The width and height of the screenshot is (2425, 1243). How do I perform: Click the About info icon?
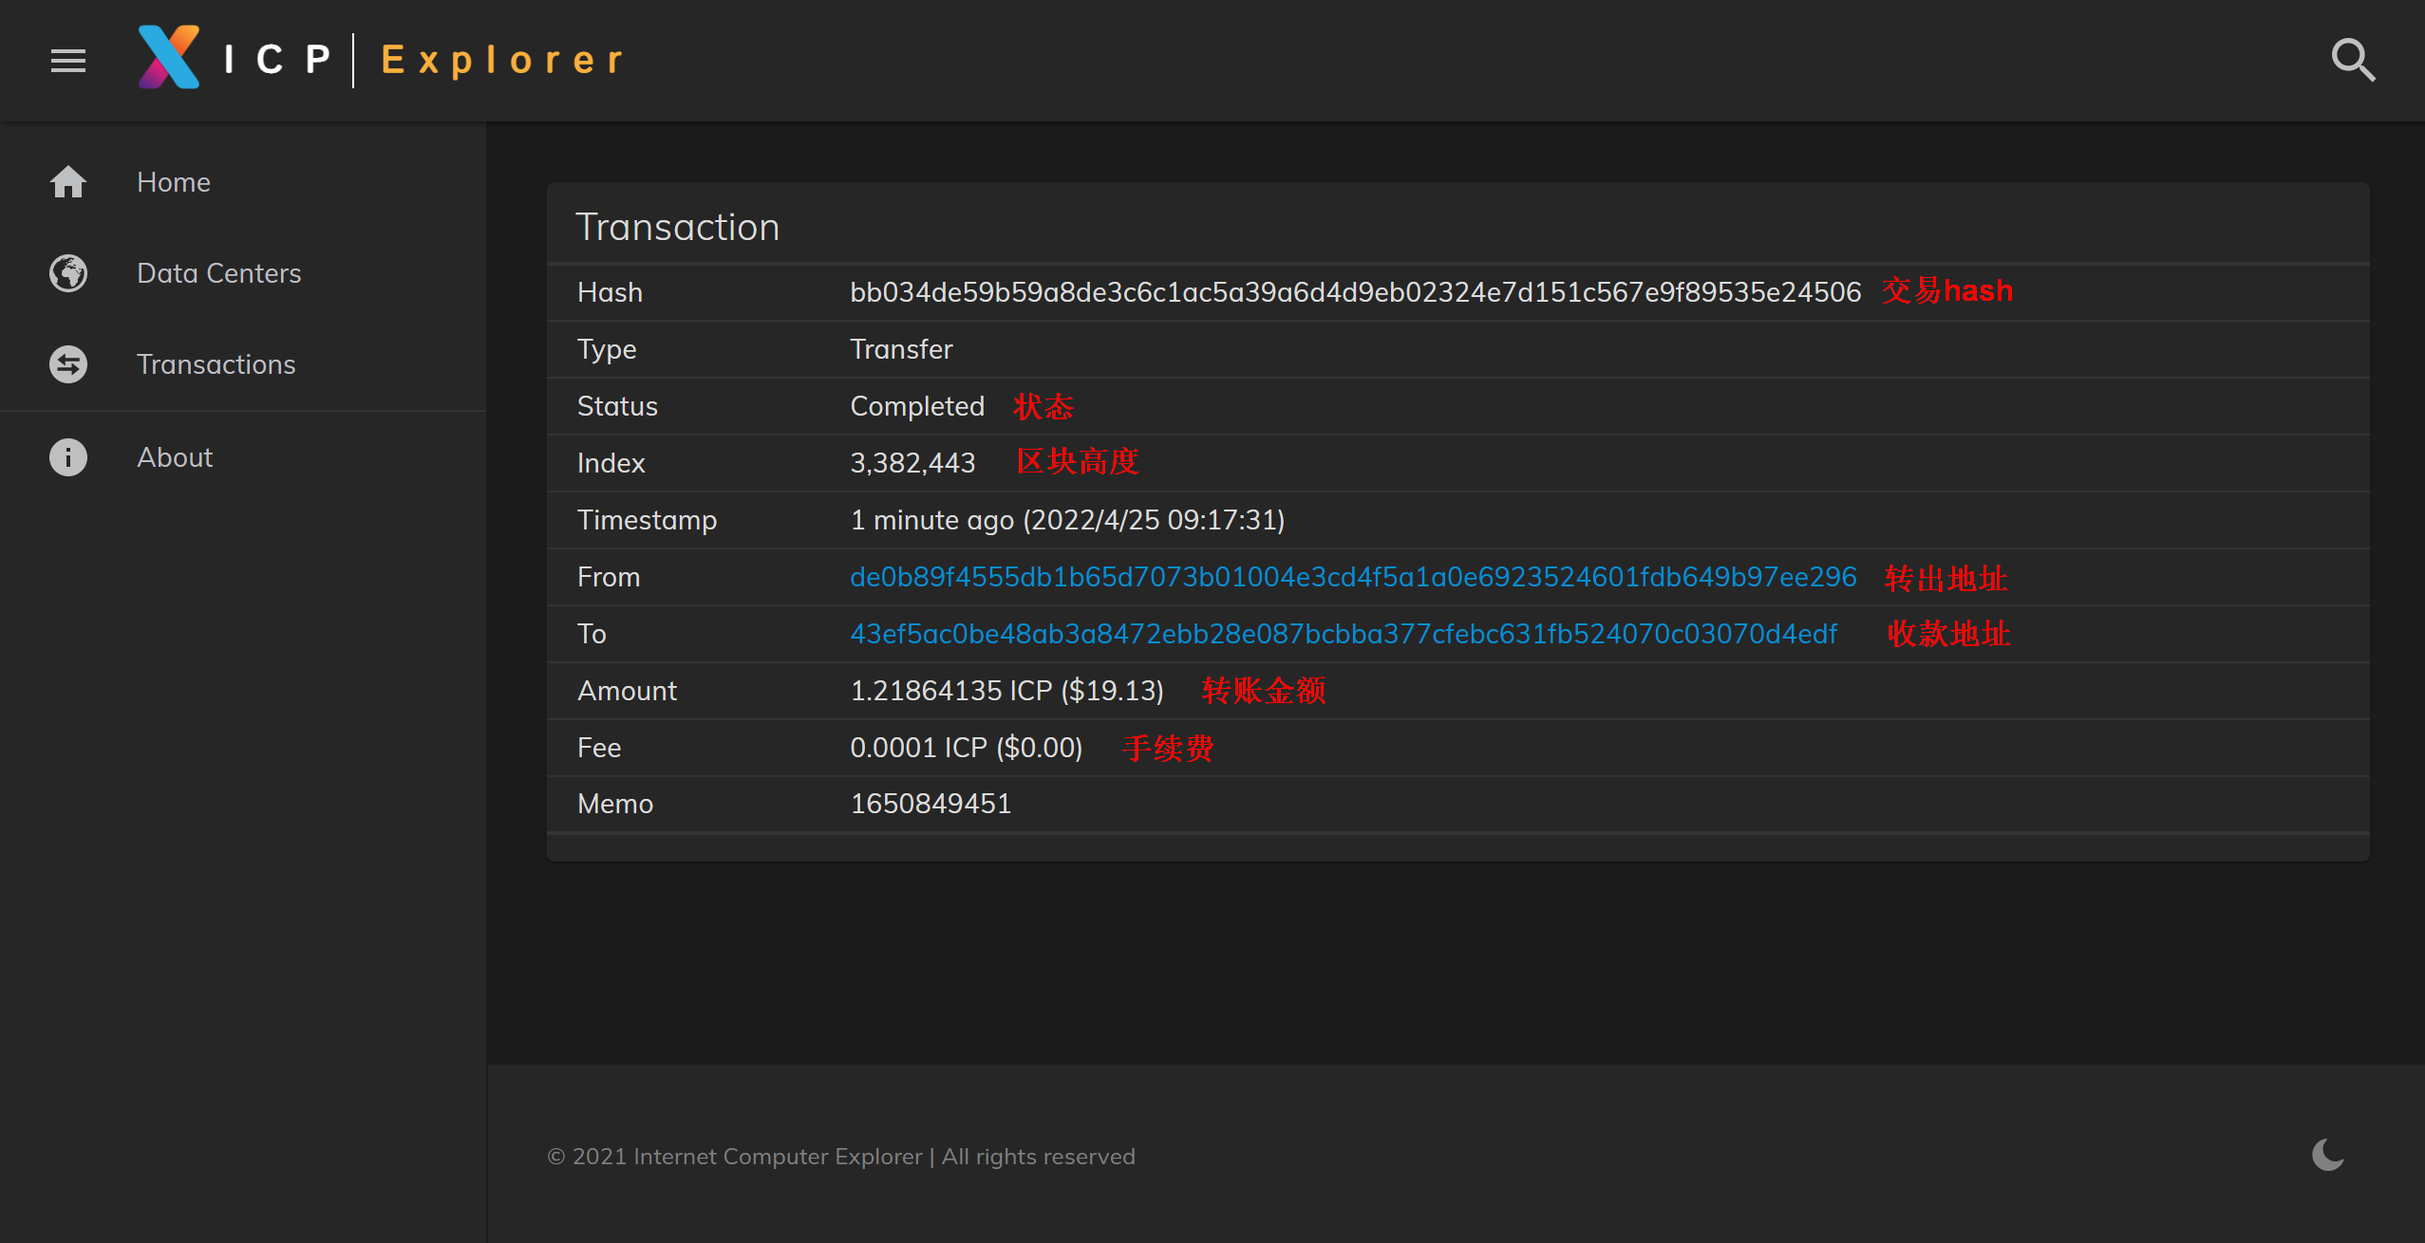(68, 457)
